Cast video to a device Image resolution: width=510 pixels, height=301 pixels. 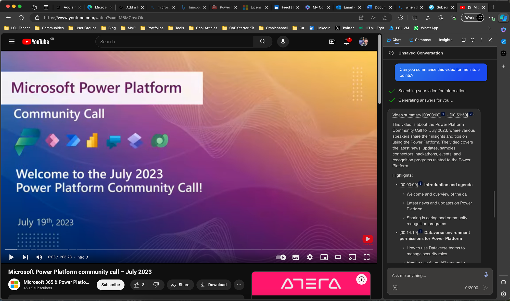click(x=352, y=257)
